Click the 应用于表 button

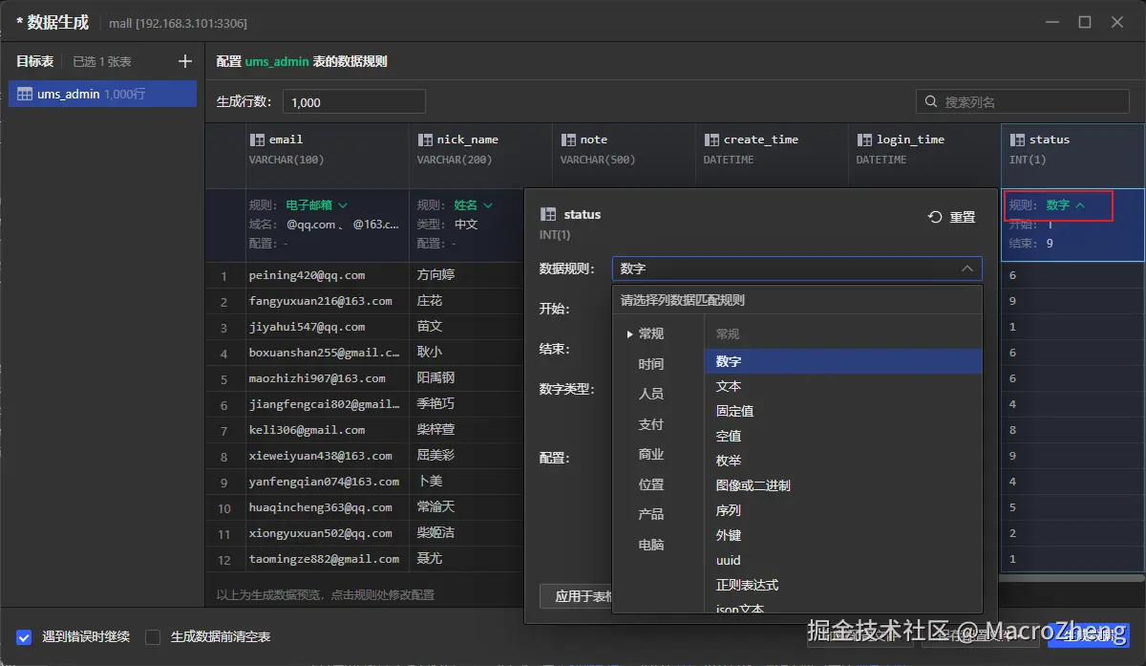pyautogui.click(x=581, y=597)
